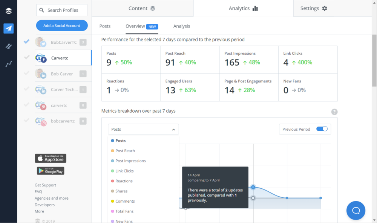Select the Bob Carver LinkedIn profile checkmark
Image resolution: width=377 pixels, height=223 pixels.
[26, 73]
